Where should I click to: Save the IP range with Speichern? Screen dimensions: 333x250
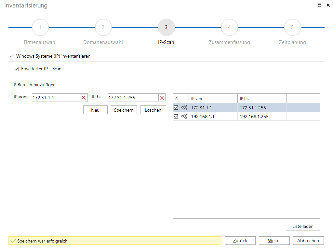click(124, 110)
